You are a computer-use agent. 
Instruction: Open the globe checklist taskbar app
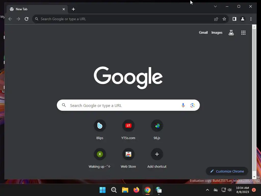[x=159, y=190]
